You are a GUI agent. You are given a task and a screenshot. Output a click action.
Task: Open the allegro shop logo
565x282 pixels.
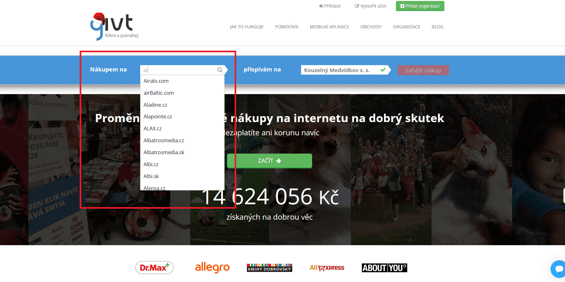pos(212,268)
